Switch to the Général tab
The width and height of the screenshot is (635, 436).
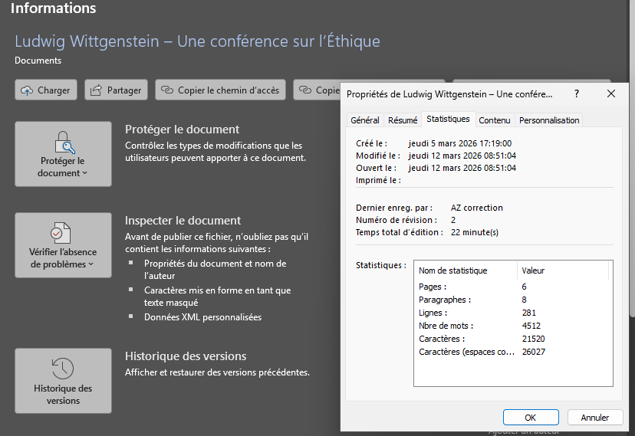[x=365, y=120]
